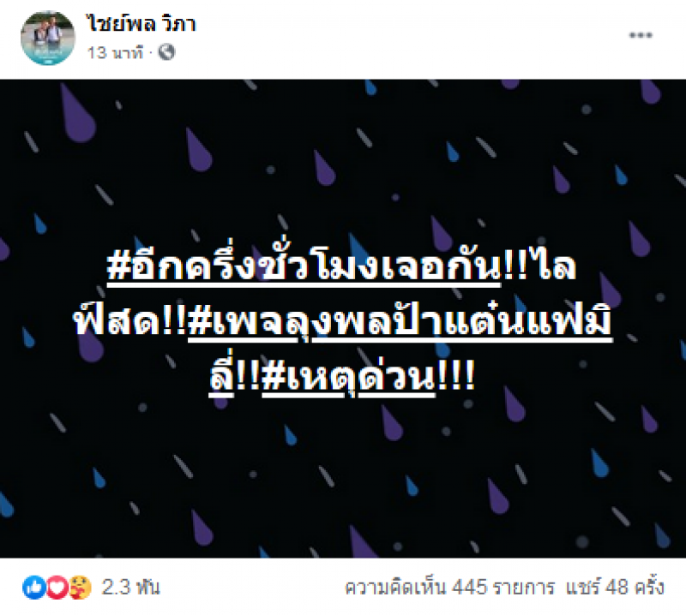Click hashtag #เพจลุงพลป้าแต๋นแฟมิลี่ on second line
Image resolution: width=686 pixels, height=615 pixels.
click(400, 322)
